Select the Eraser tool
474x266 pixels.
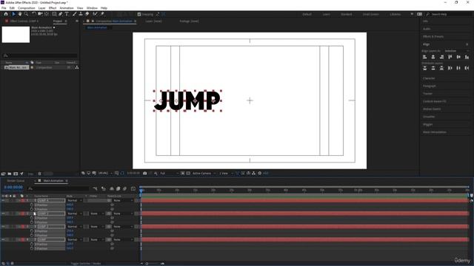coord(87,14)
